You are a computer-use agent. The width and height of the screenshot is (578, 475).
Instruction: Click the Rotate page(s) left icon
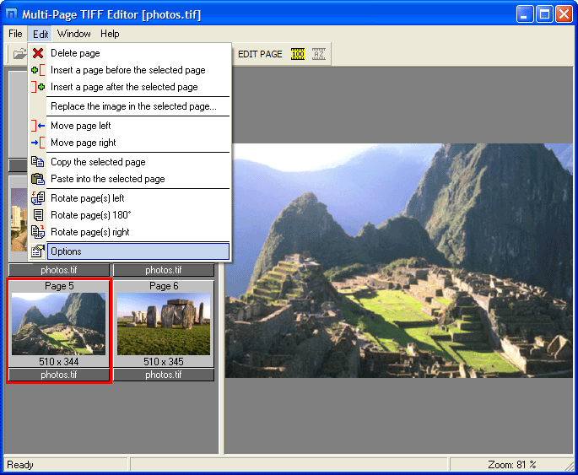[x=38, y=198]
